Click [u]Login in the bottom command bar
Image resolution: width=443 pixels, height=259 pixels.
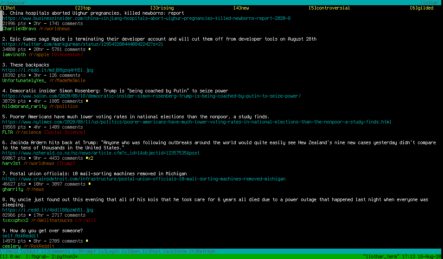tap(109, 251)
